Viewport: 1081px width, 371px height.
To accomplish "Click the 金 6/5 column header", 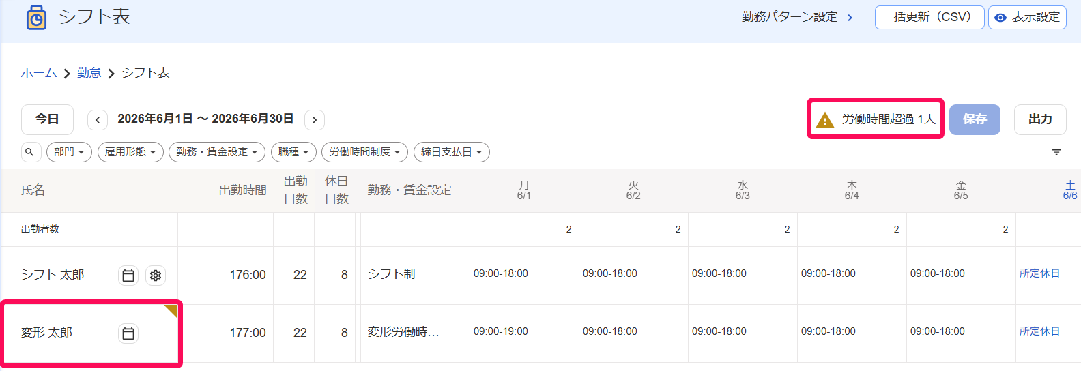I will tap(961, 190).
